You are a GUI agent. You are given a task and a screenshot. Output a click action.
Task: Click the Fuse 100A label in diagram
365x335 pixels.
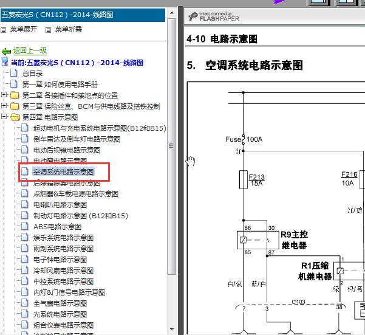tap(244, 139)
